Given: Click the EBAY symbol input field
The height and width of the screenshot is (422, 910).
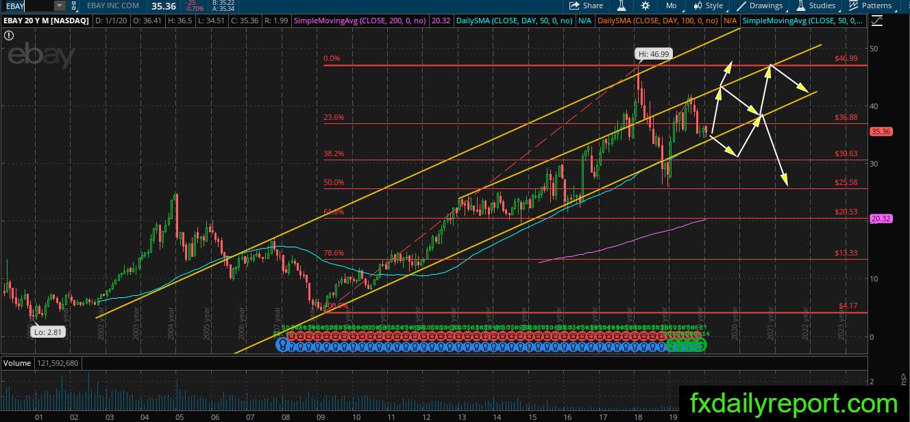Looking at the screenshot, I should pyautogui.click(x=27, y=5).
